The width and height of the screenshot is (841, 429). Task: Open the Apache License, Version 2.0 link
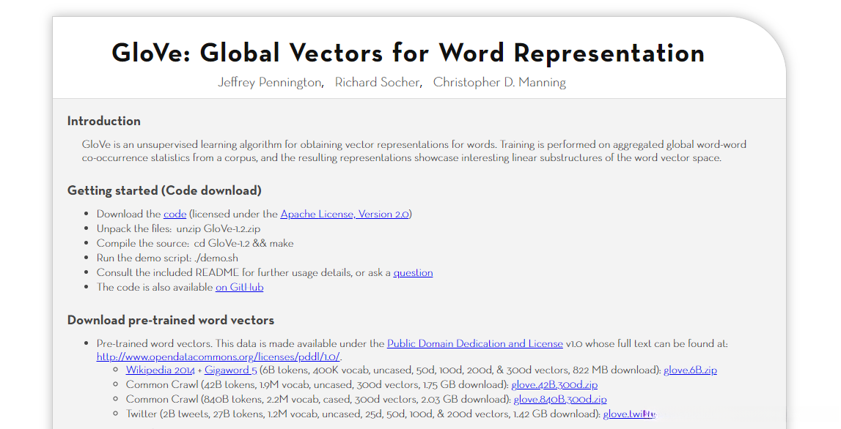point(345,214)
